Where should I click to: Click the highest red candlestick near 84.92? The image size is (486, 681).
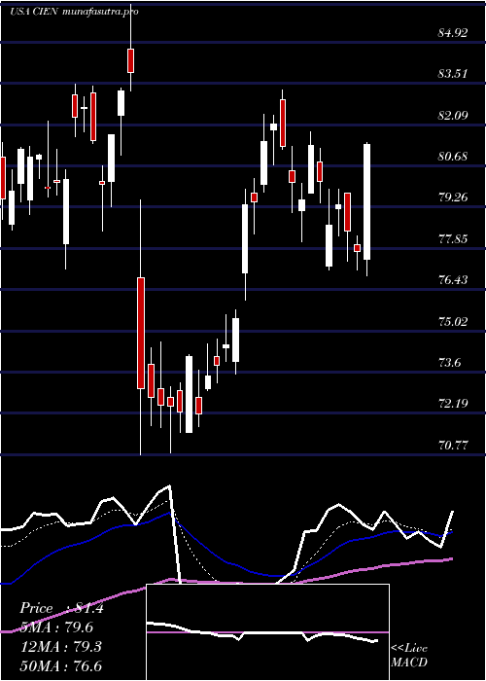pyautogui.click(x=130, y=60)
